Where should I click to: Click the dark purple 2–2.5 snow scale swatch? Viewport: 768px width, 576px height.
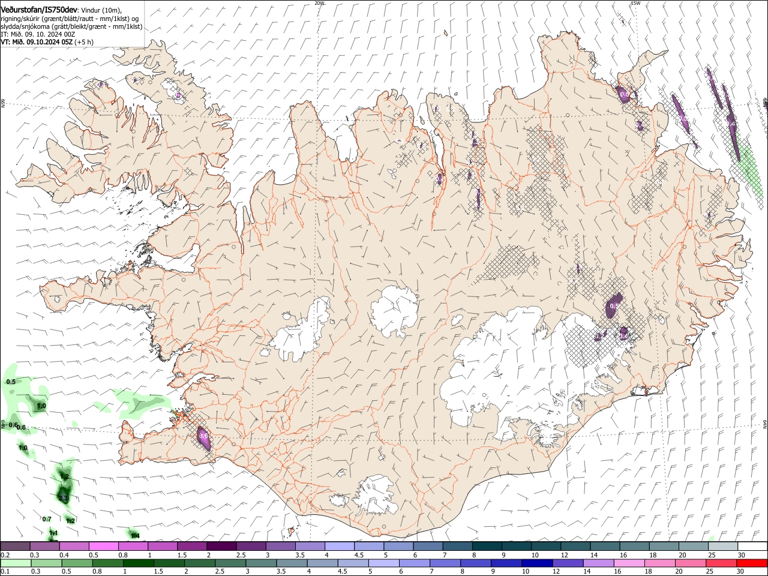click(x=221, y=546)
